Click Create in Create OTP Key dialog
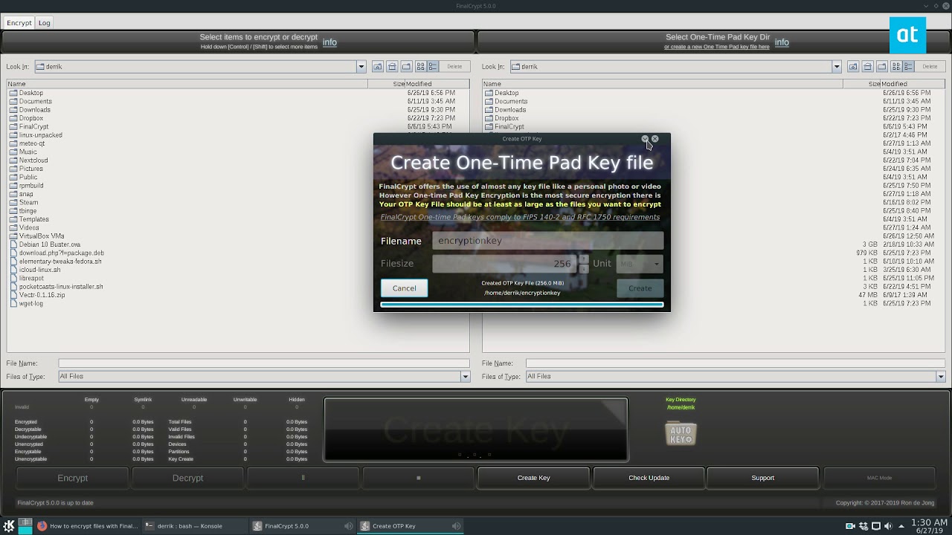The image size is (952, 535). tap(640, 288)
